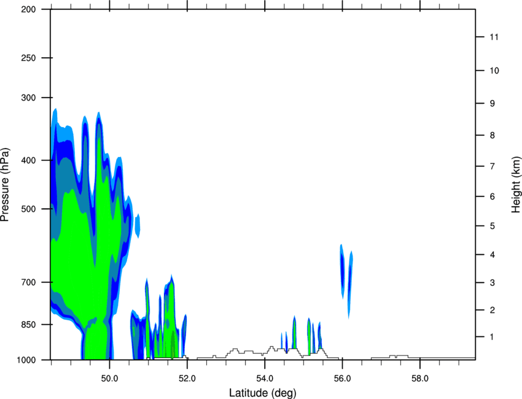
Task: Click the Height (km) axis title
Action: coord(516,185)
